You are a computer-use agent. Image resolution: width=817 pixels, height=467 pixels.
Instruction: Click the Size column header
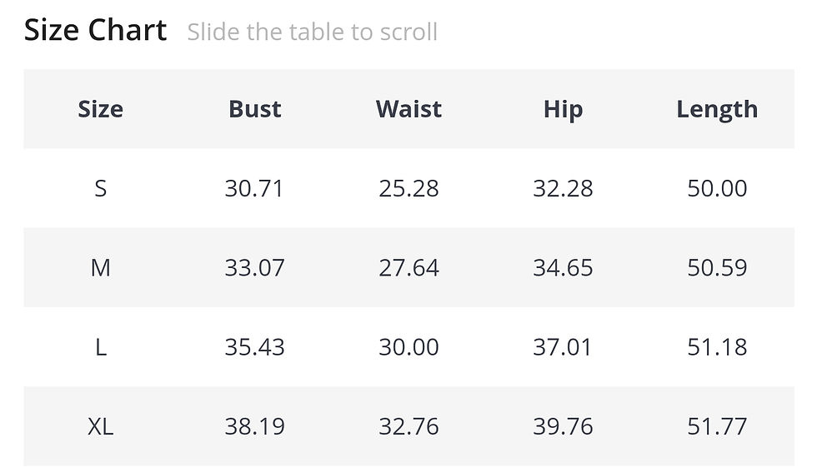pyautogui.click(x=101, y=109)
